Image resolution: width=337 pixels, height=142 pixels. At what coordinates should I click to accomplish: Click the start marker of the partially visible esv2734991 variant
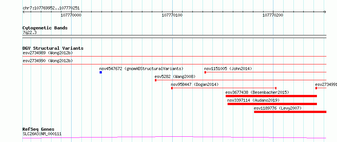[316, 88]
